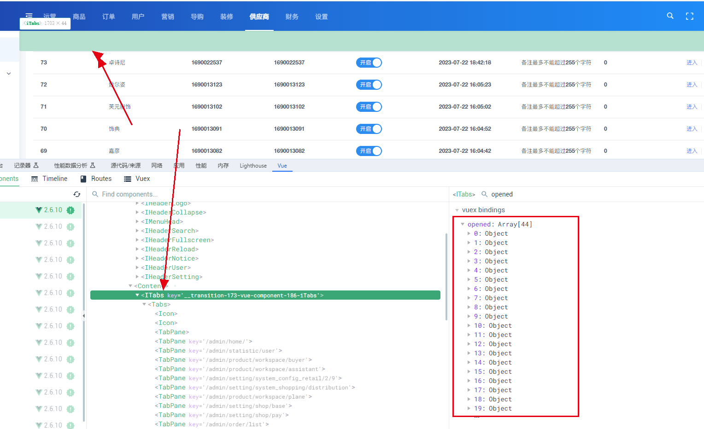Collapse the opened Array[44] binding
This screenshot has height=429, width=704.
[x=463, y=224]
